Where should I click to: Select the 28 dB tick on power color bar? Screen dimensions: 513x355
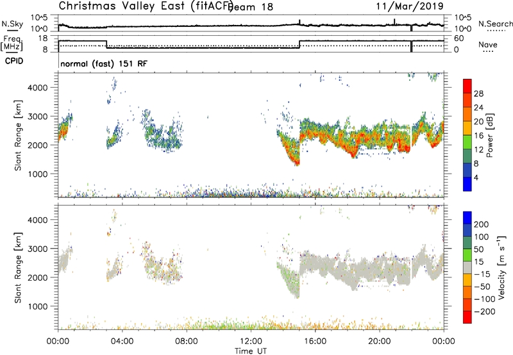coord(478,94)
